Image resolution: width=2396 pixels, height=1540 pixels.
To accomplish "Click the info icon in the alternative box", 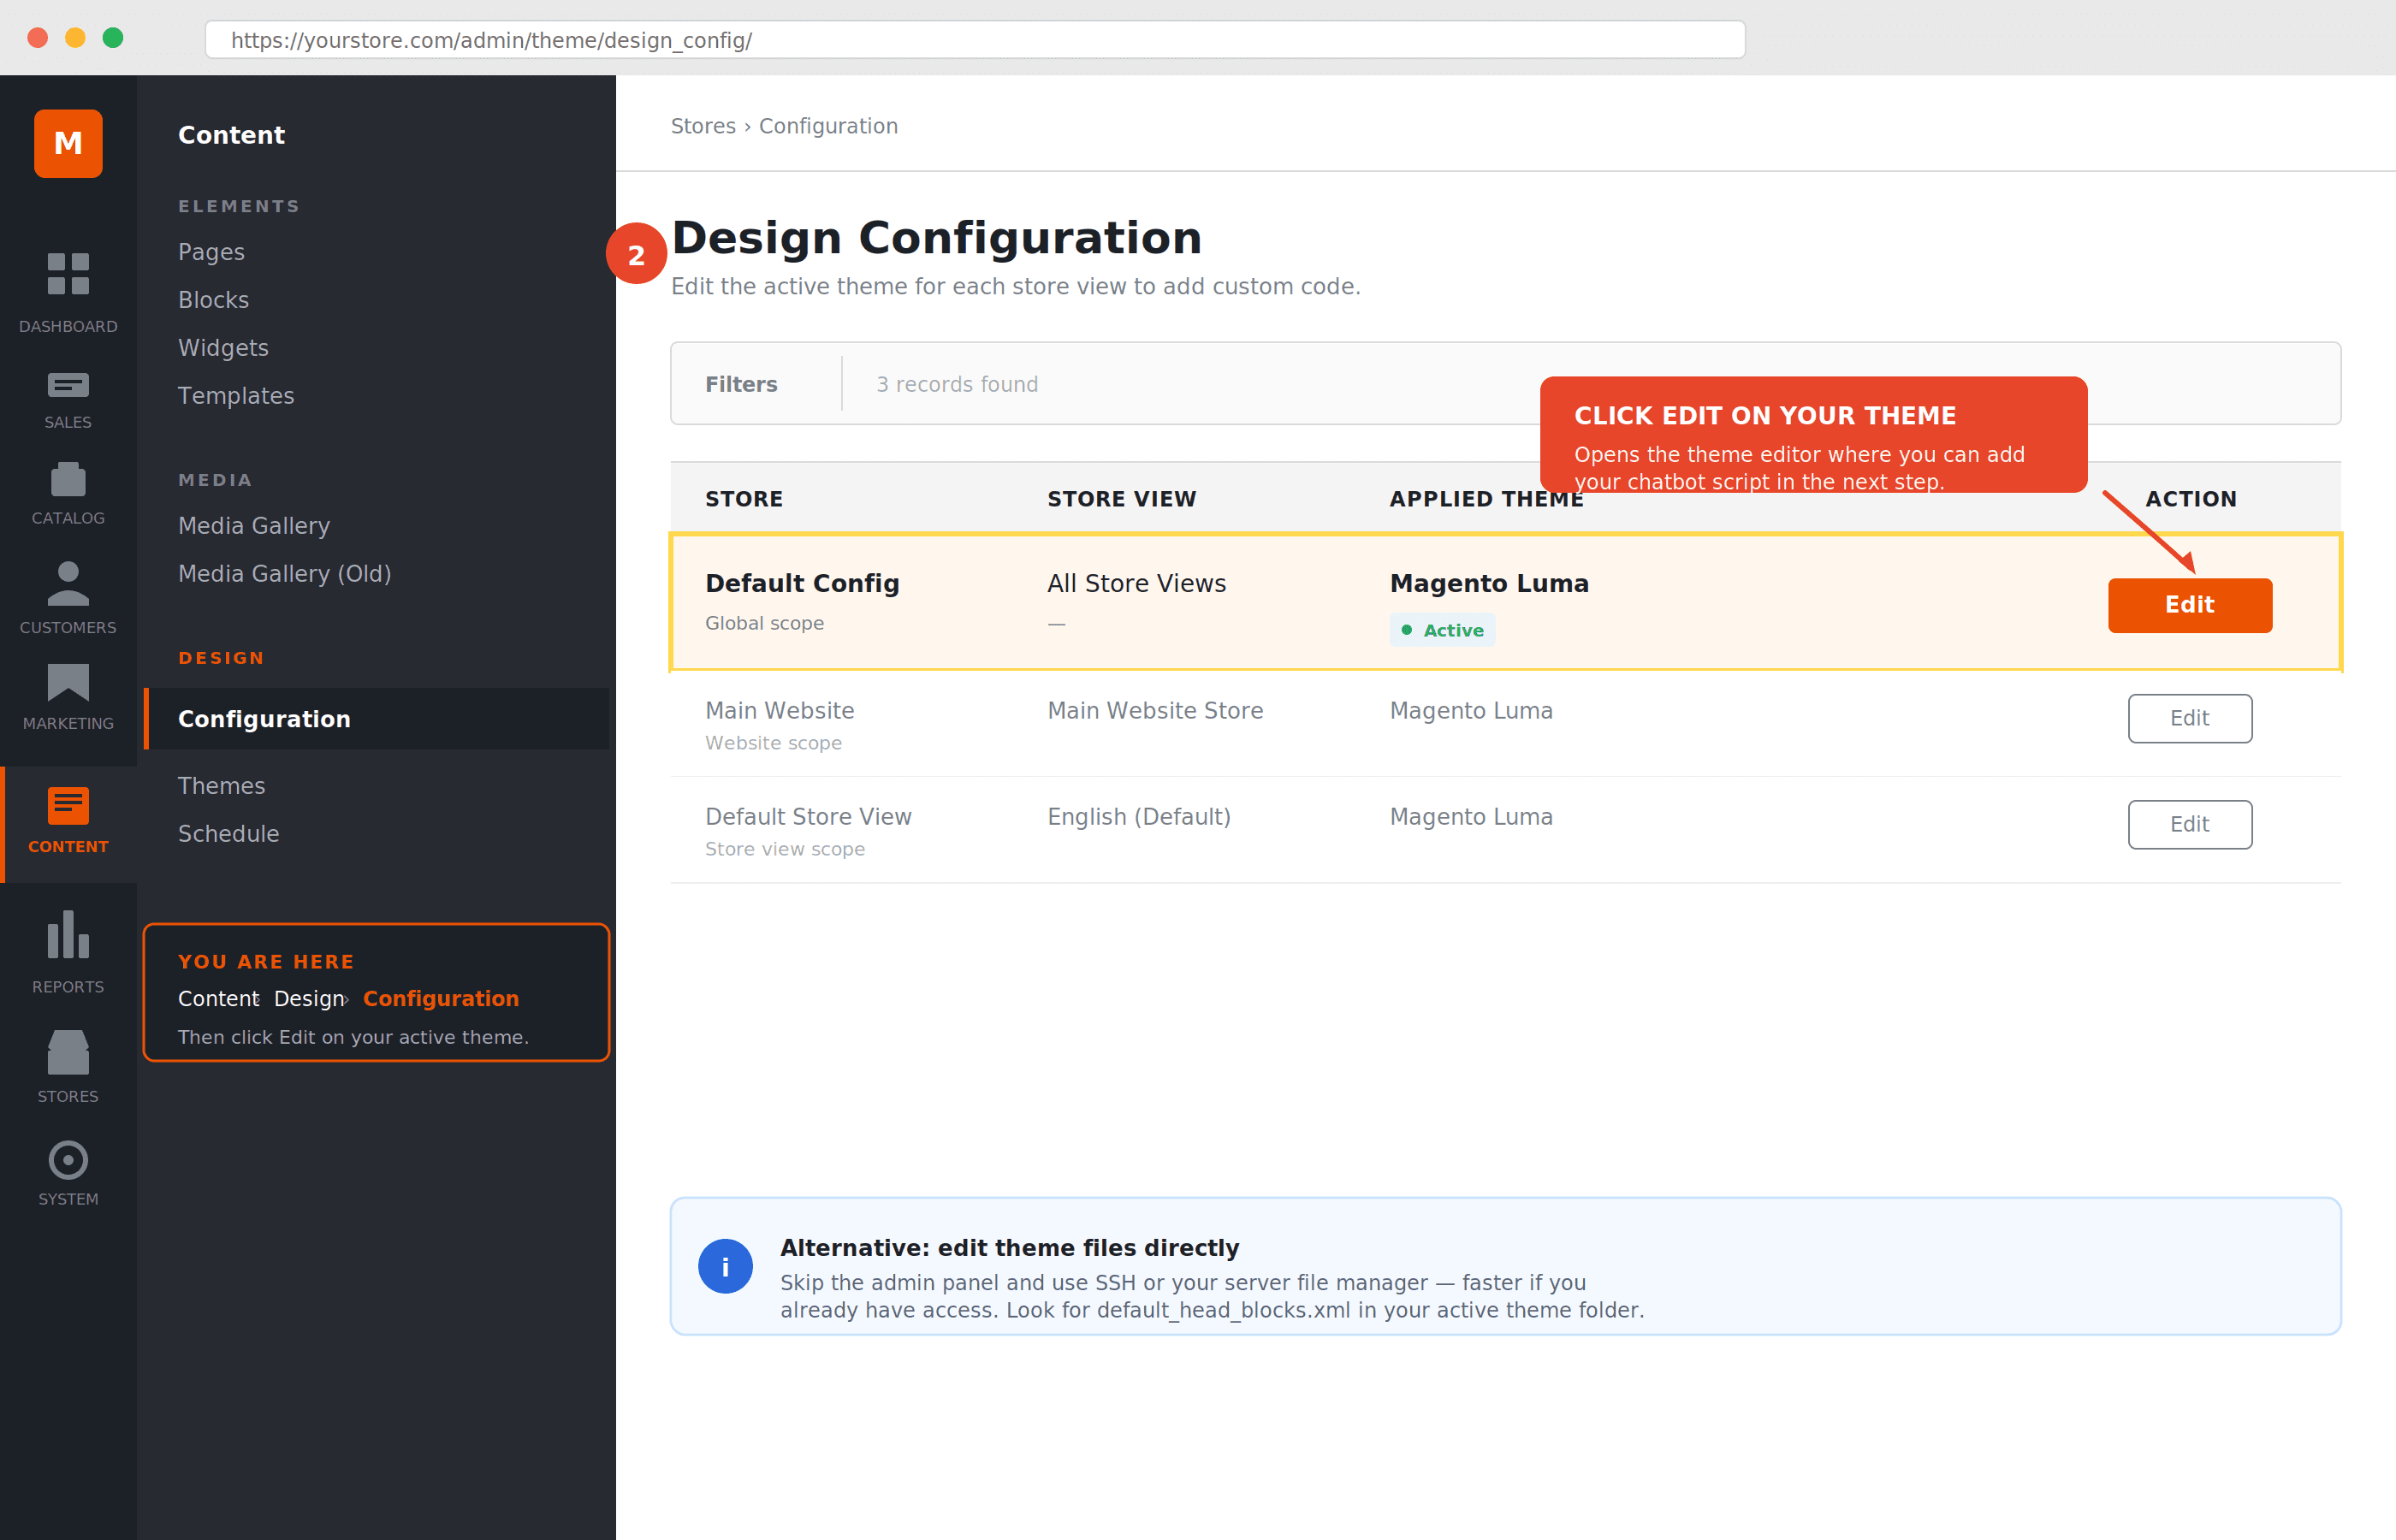I will point(725,1265).
